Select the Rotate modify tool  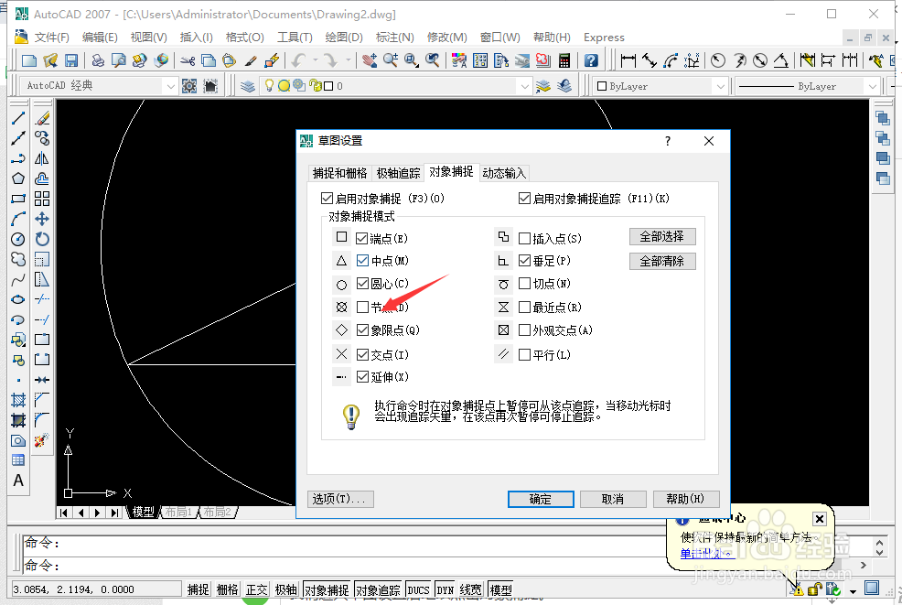(x=42, y=239)
